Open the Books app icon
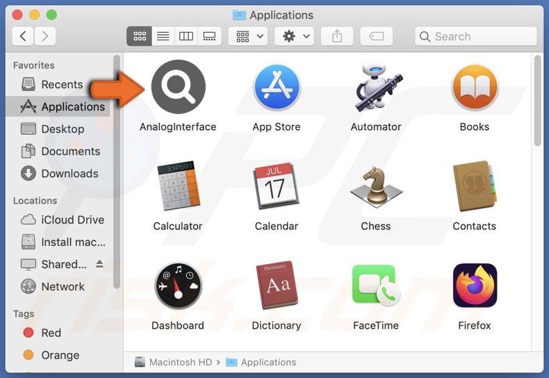Screen dimensions: 549x378 475,88
